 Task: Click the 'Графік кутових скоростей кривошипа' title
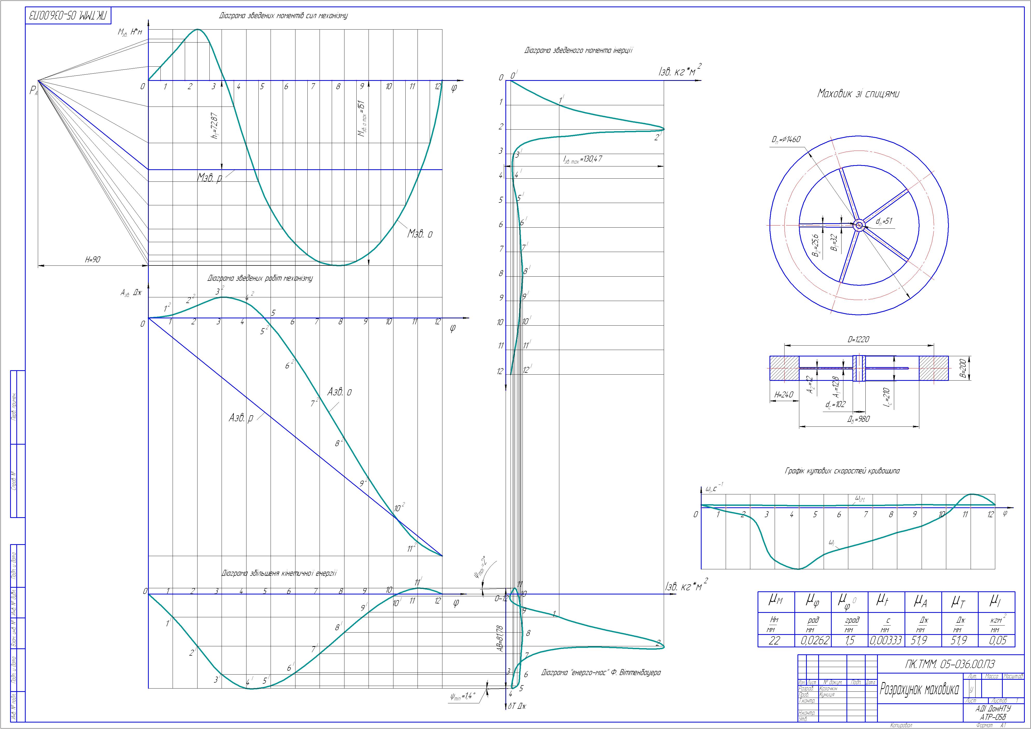click(842, 471)
